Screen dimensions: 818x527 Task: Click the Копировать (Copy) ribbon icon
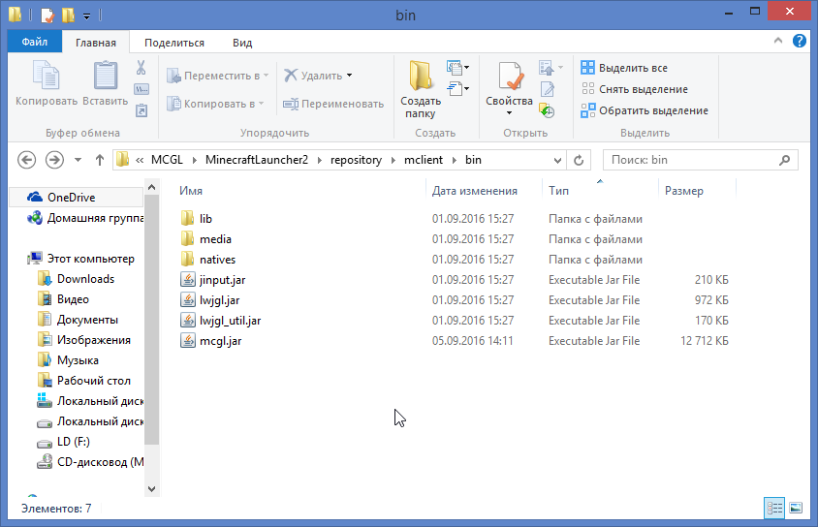pos(46,76)
